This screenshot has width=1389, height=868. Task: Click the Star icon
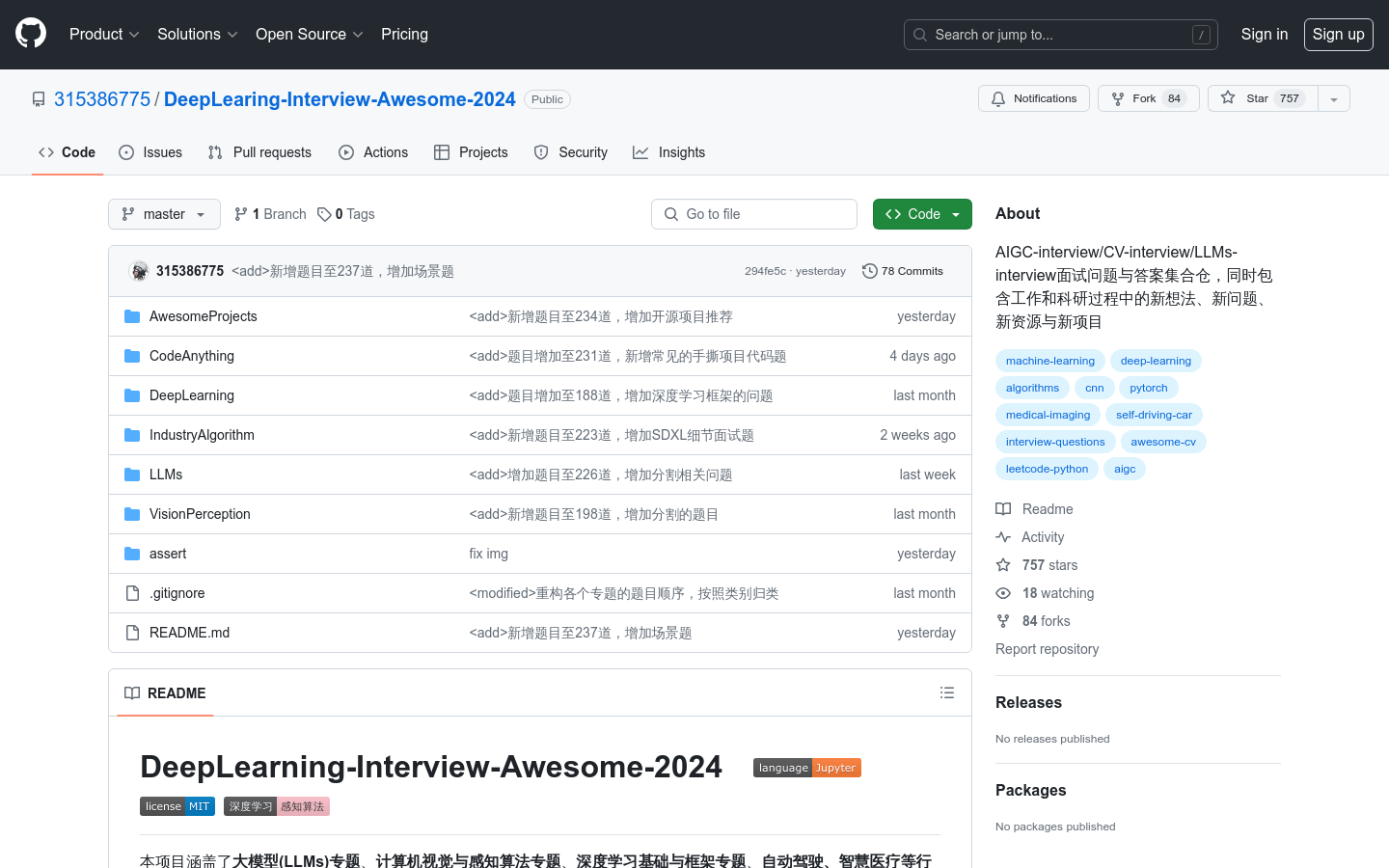click(x=1228, y=97)
